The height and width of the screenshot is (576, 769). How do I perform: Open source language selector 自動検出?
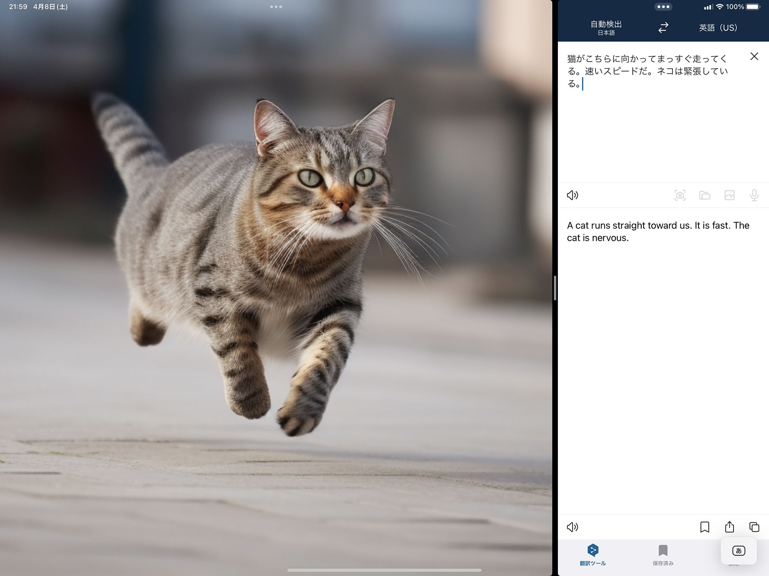pos(606,27)
